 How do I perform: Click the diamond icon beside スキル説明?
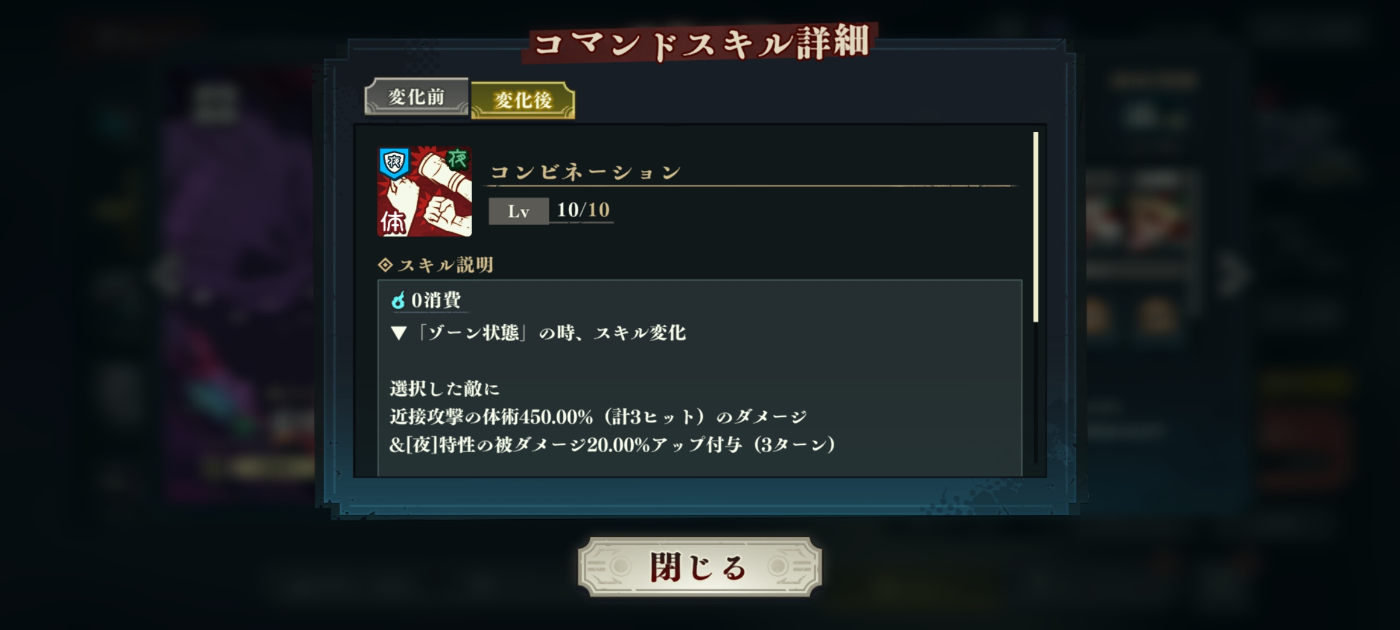click(x=385, y=265)
